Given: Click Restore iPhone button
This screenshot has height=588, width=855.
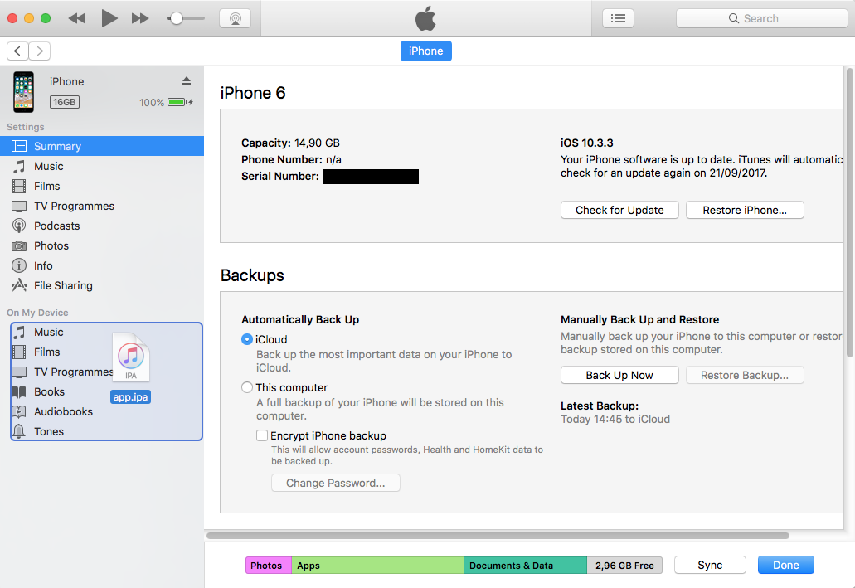Looking at the screenshot, I should (x=745, y=210).
